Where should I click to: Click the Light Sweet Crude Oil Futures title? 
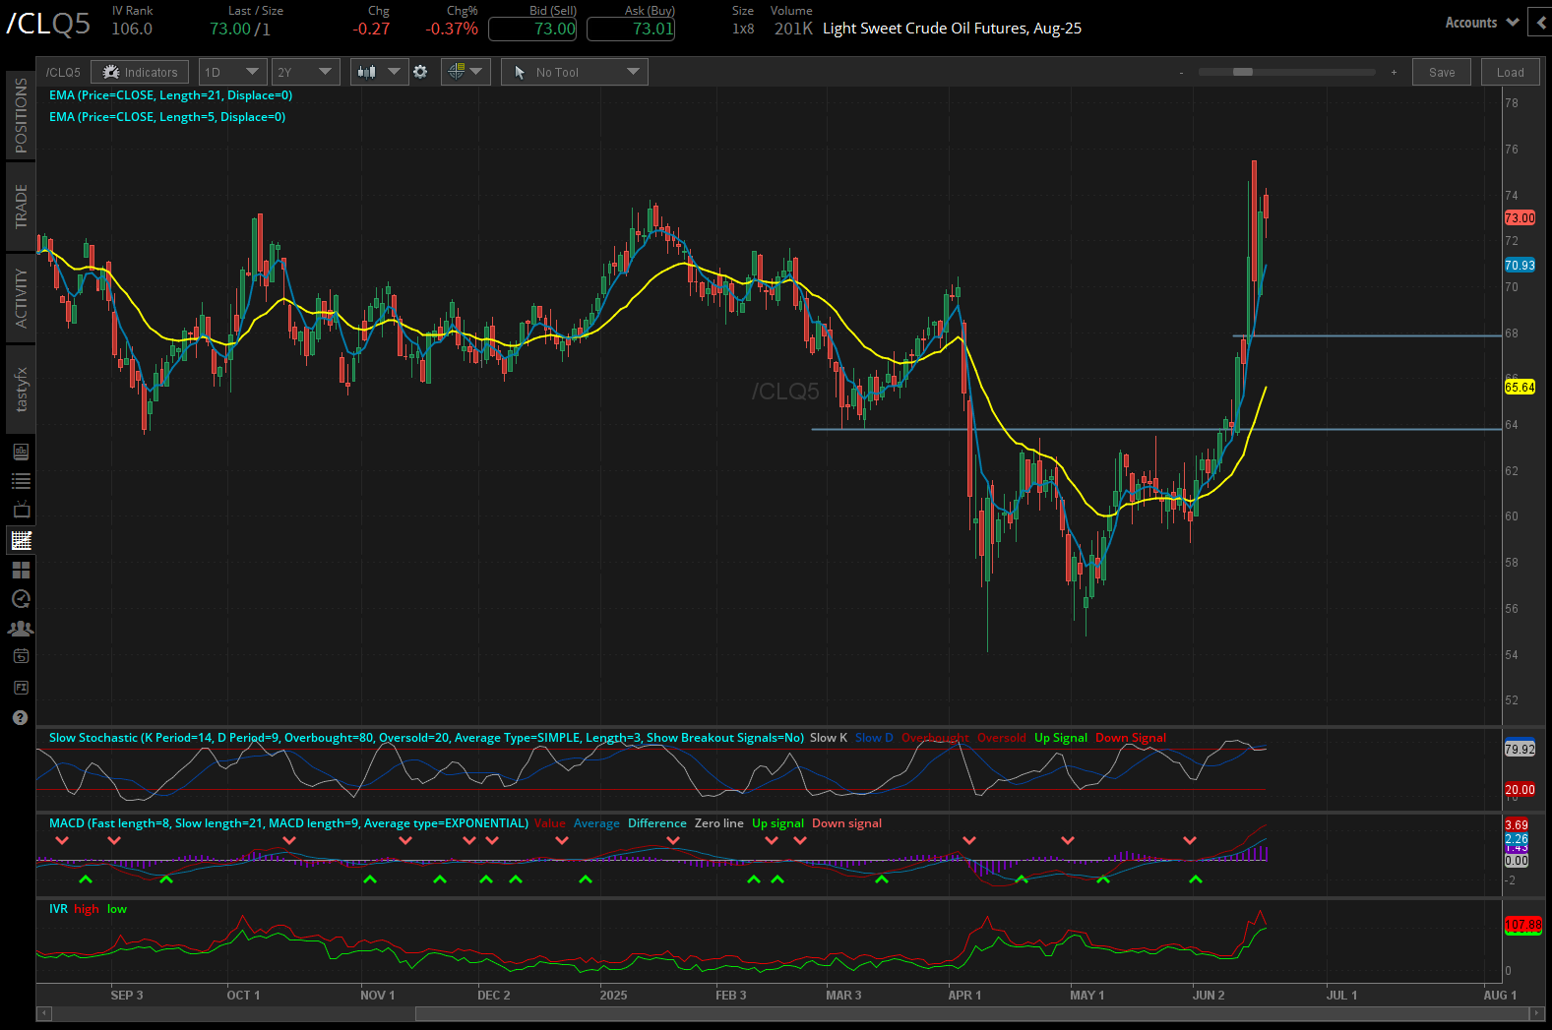[952, 29]
